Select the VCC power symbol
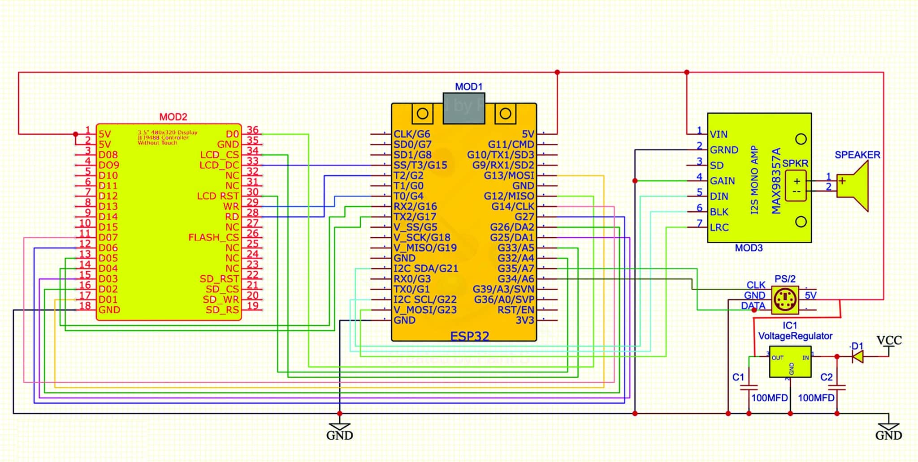Image resolution: width=918 pixels, height=462 pixels. 889,341
